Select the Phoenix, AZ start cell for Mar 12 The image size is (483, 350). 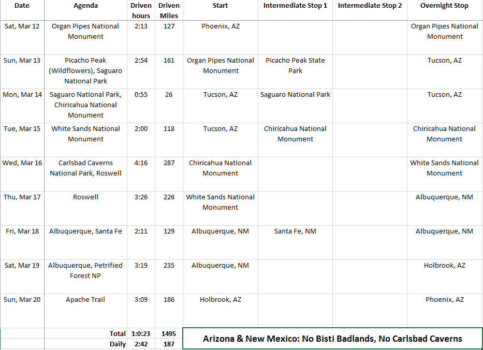220,26
